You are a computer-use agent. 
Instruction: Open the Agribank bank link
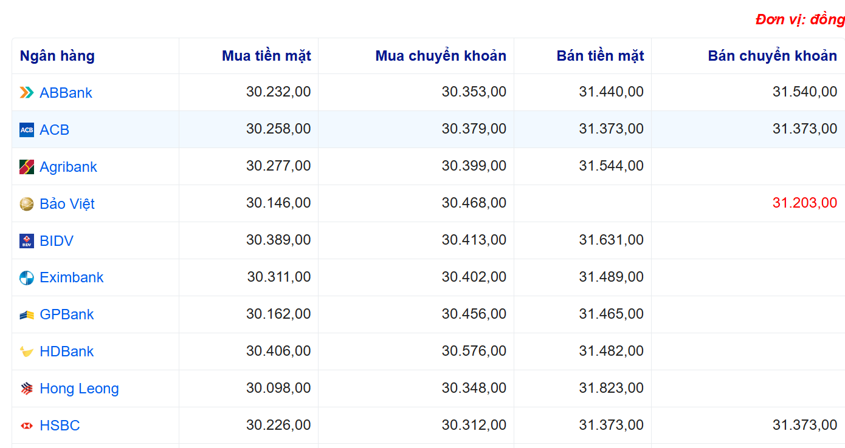click(68, 167)
